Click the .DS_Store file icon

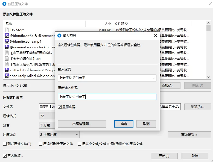[7, 30]
